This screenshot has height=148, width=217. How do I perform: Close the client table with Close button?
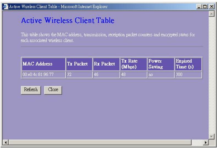pyautogui.click(x=53, y=90)
